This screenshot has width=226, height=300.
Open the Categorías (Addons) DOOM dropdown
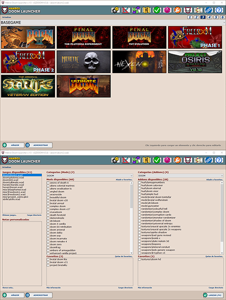(181, 176)
